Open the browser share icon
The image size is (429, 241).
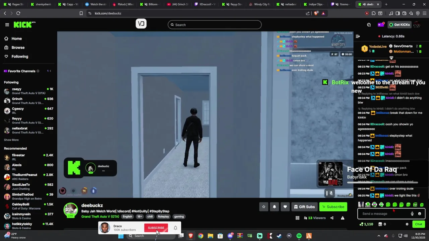pyautogui.click(x=308, y=13)
